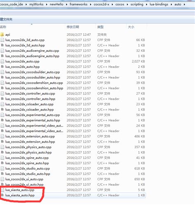Select file lua_xiaota_auto.hpp
The width and height of the screenshot is (195, 205).
pyautogui.click(x=20, y=195)
